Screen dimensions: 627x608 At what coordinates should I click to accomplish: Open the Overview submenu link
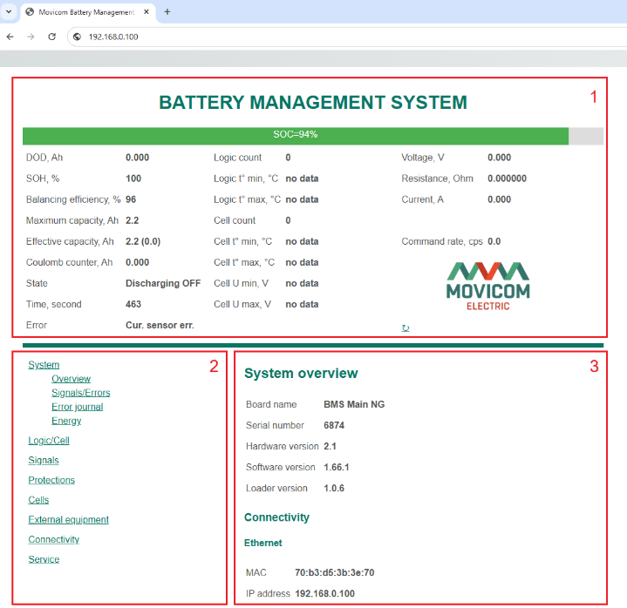[x=71, y=379]
